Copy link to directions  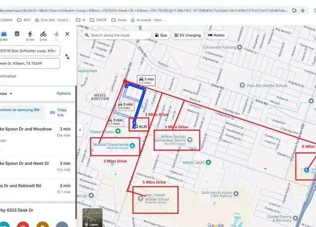[58, 113]
